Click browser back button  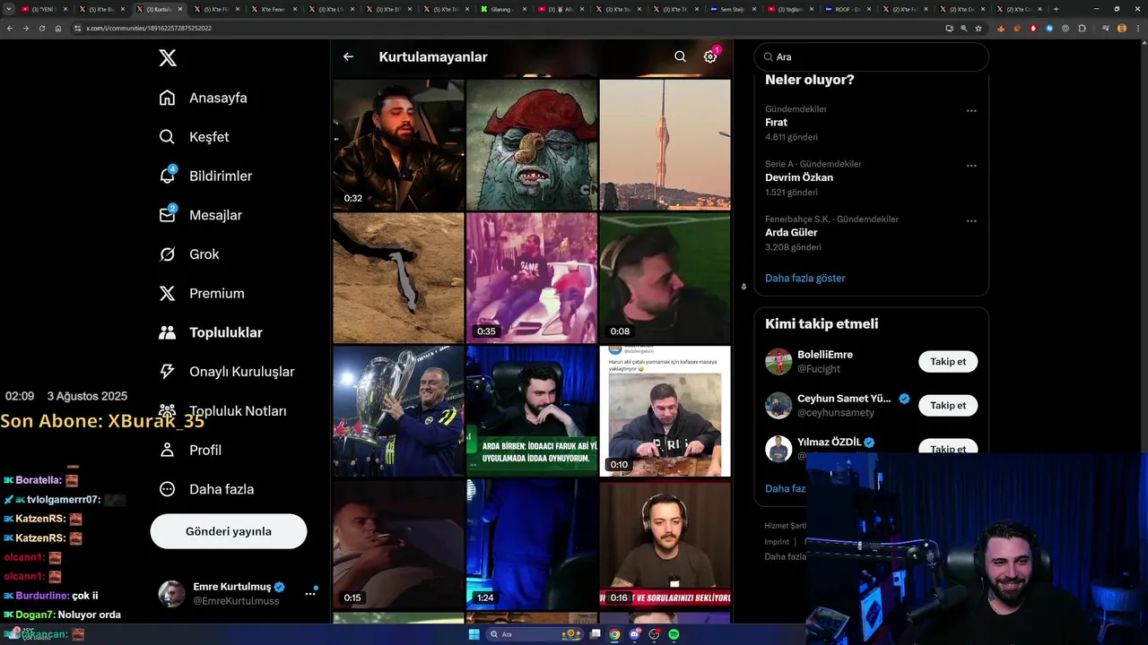(10, 28)
